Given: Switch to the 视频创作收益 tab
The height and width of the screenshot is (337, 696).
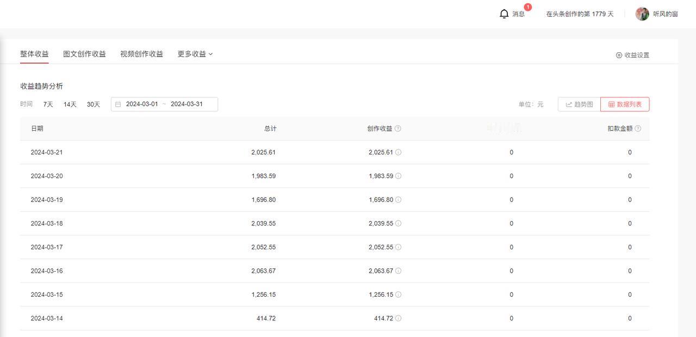Looking at the screenshot, I should 141,54.
